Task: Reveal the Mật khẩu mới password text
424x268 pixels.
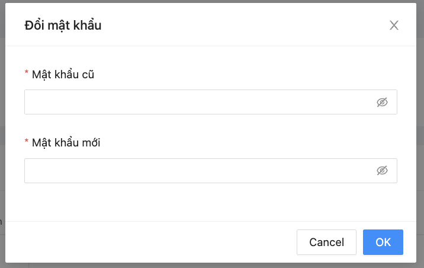Action: pyautogui.click(x=382, y=171)
